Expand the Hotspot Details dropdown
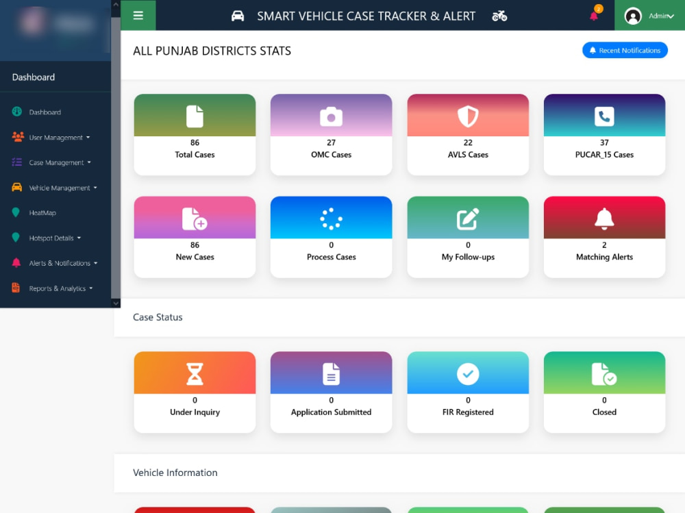 [x=79, y=238]
